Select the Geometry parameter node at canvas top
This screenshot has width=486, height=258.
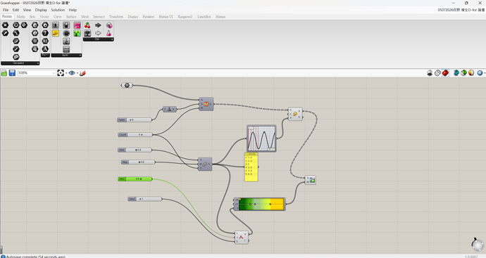(x=127, y=85)
